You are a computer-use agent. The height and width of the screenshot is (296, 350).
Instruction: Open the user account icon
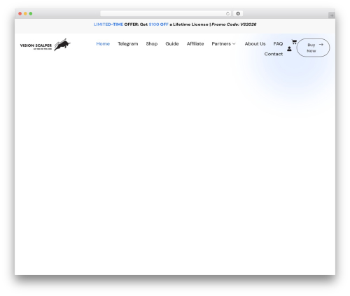click(x=289, y=49)
